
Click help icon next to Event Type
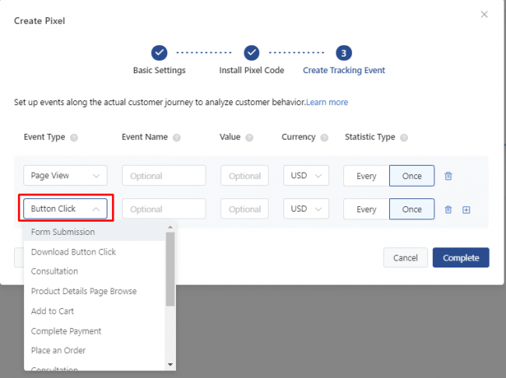[x=75, y=138]
